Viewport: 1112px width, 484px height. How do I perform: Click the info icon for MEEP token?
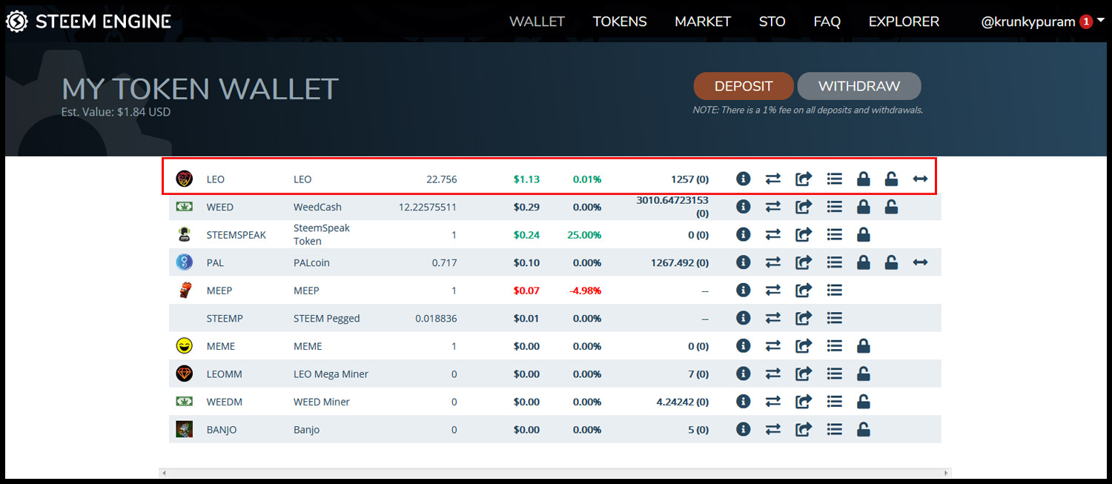click(744, 291)
